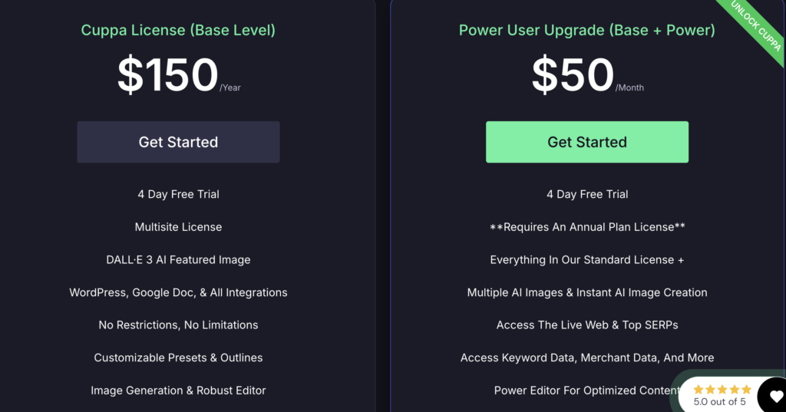This screenshot has height=412, width=786.
Task: Click Multiple AI Images & Instant AI line
Action: coord(587,293)
